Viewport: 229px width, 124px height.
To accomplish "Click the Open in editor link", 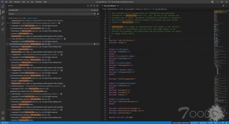I will pyautogui.click(x=32, y=18).
